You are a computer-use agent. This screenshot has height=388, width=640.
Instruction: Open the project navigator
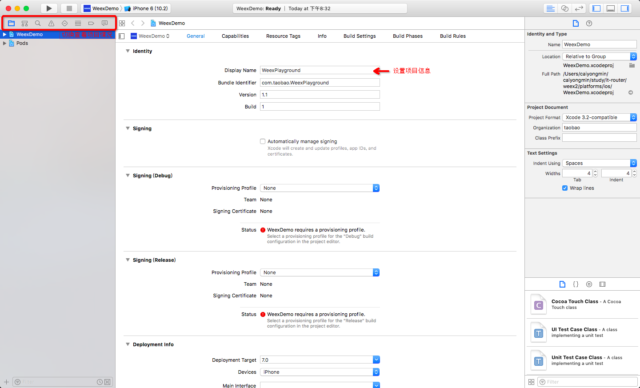click(12, 23)
